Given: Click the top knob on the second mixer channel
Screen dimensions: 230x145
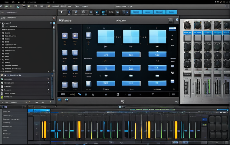Looking at the screenshot, I should pos(198,25).
